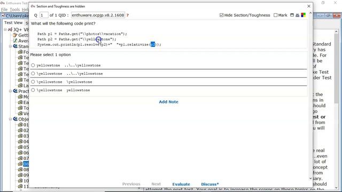Click the JQ+ root node icon

pyautogui.click(x=10, y=29)
